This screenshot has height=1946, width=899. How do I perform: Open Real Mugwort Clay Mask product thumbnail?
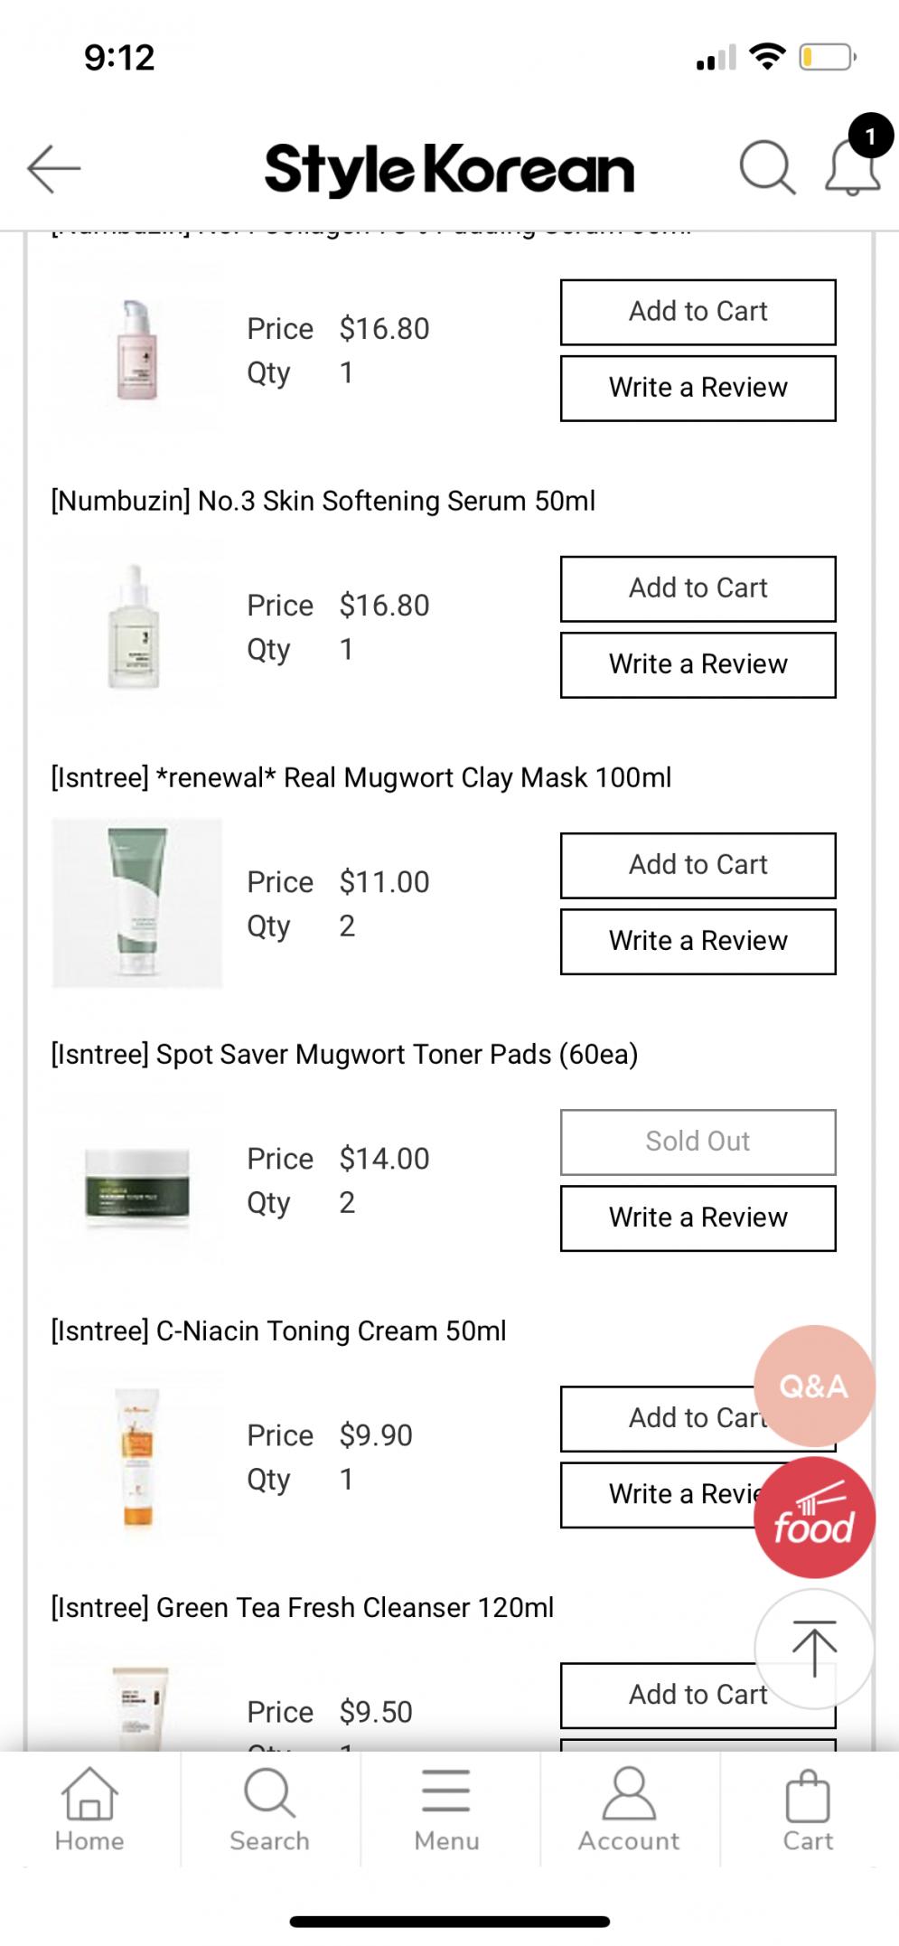(137, 903)
